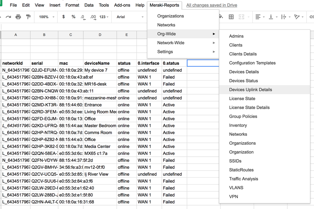This screenshot has width=314, height=209.
Task: Open text rotation dropdown arrow
Action: pyautogui.click(x=303, y=17)
